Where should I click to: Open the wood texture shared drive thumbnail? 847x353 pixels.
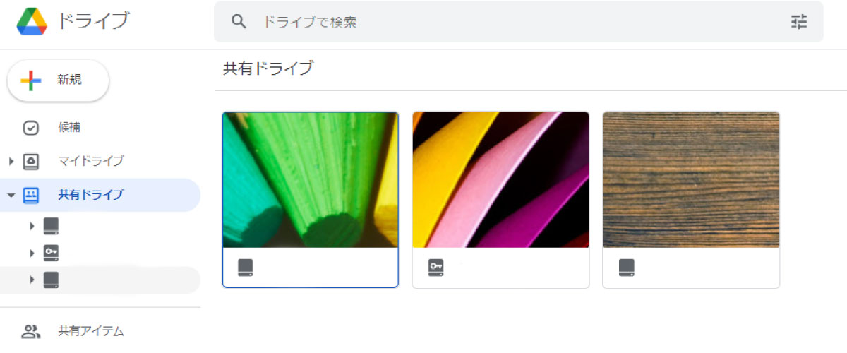point(691,179)
